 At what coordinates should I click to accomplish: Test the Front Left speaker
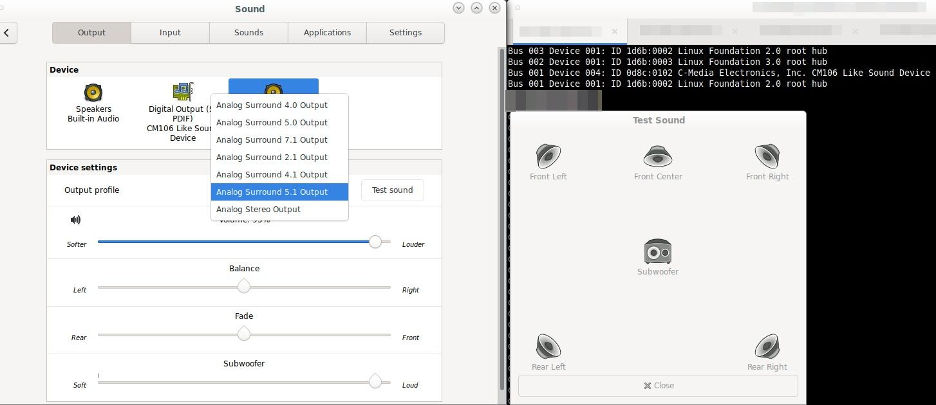point(548,157)
